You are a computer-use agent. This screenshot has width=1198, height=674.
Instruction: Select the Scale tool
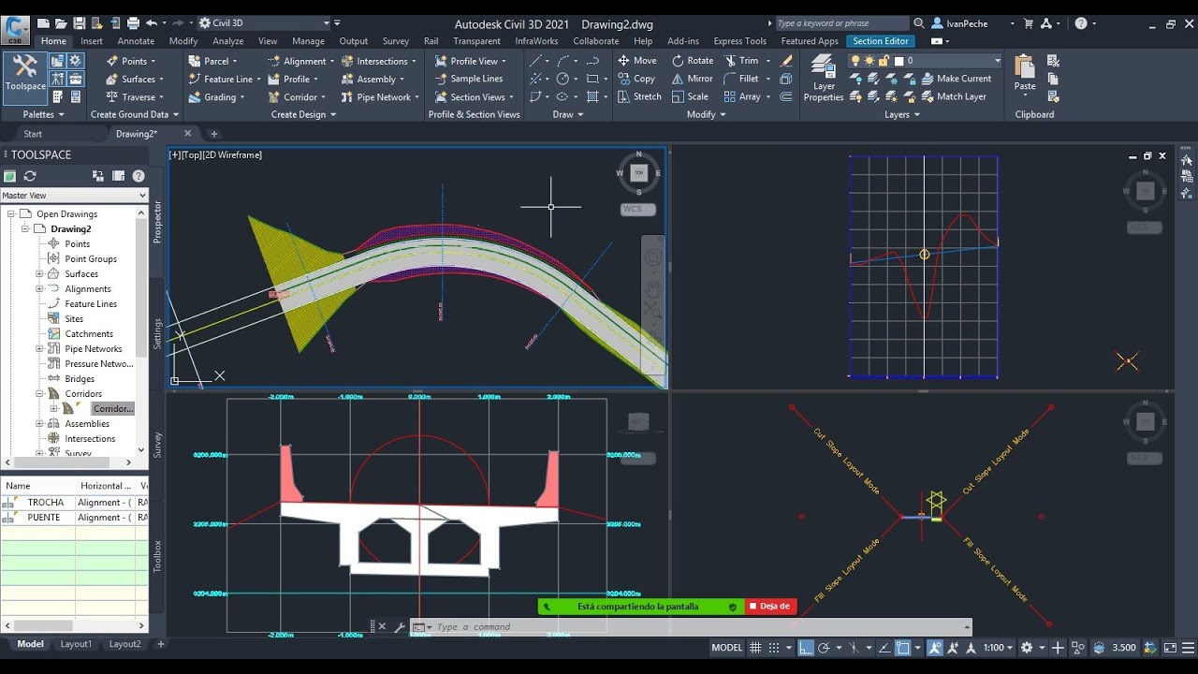[690, 96]
